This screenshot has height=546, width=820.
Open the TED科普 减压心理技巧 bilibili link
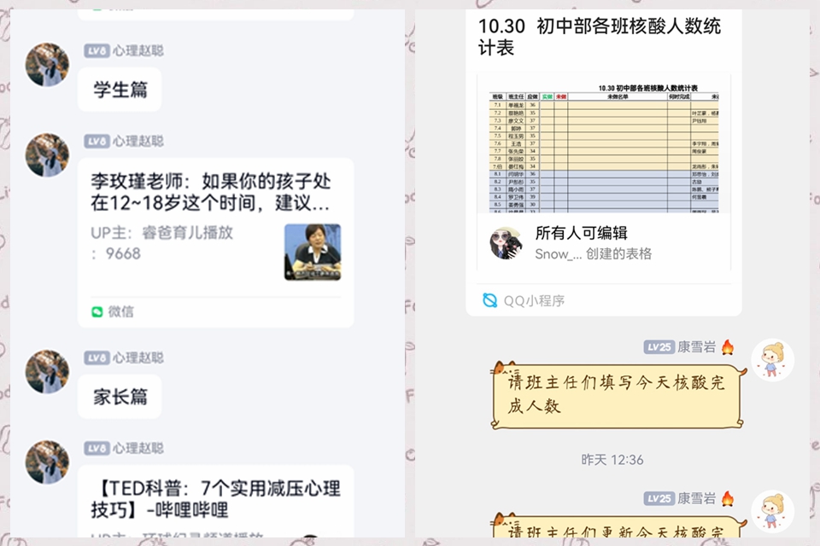[216, 501]
